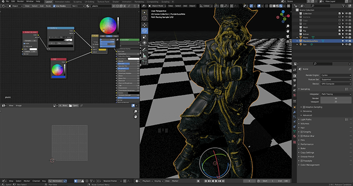Pin the image with the pin icon
The image size is (353, 186).
point(81,106)
